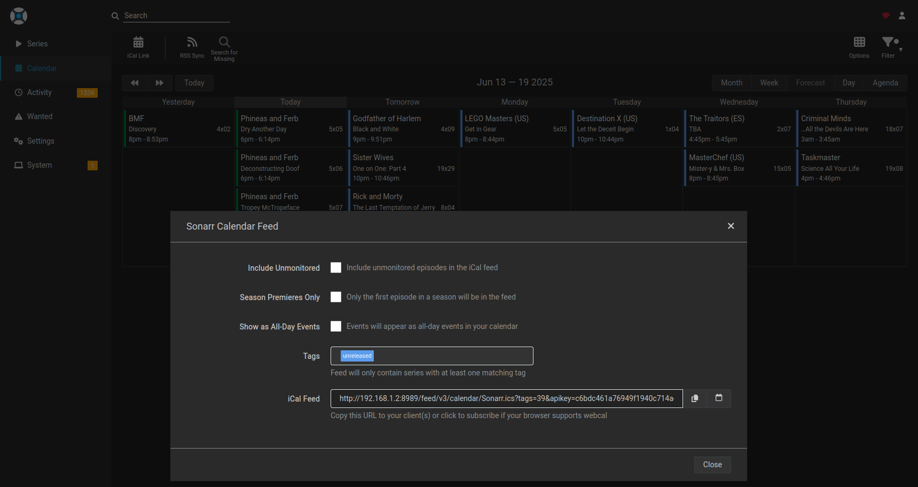
Task: Select the iCal Feed URL field
Action: tap(507, 398)
